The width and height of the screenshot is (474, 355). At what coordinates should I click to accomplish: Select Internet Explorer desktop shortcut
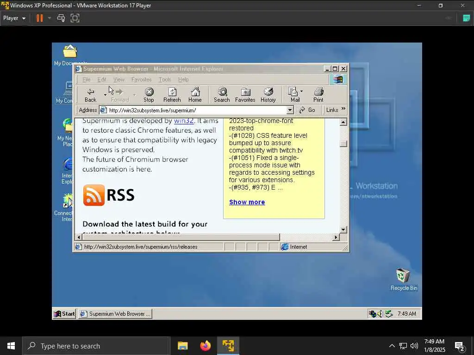tap(67, 171)
